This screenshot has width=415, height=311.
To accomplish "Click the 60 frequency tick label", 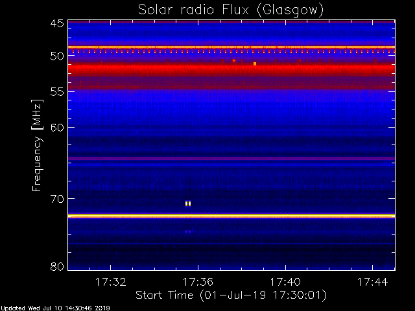I will tap(57, 128).
